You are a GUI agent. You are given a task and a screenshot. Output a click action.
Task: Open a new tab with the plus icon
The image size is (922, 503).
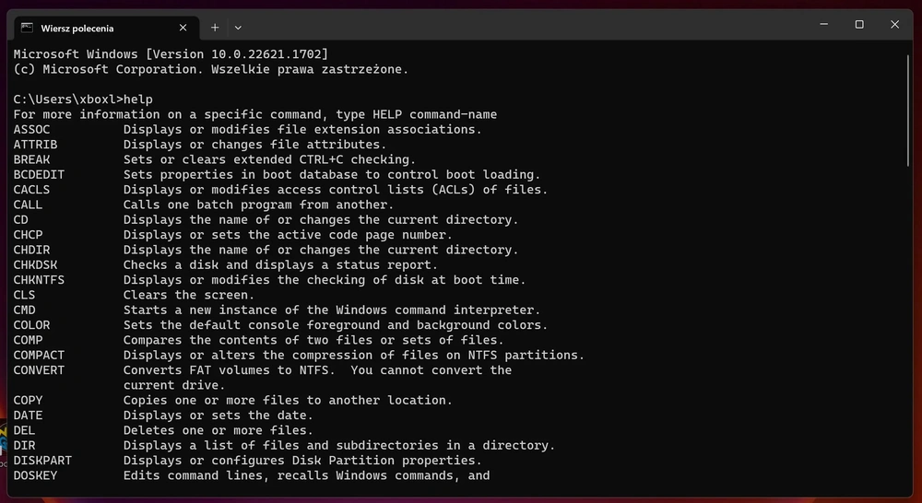coord(215,27)
